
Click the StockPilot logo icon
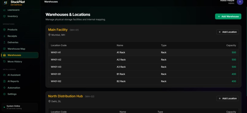tap(6, 3)
